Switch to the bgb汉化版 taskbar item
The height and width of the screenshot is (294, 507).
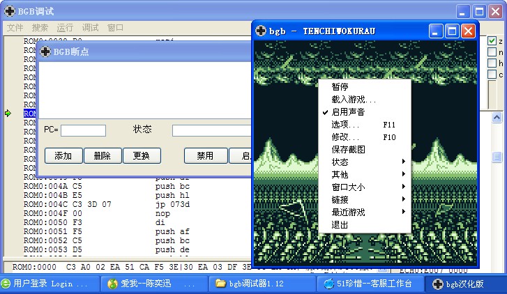pyautogui.click(x=466, y=284)
